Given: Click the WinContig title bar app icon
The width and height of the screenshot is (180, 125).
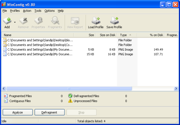Looking at the screenshot, I should (x=4, y=4).
